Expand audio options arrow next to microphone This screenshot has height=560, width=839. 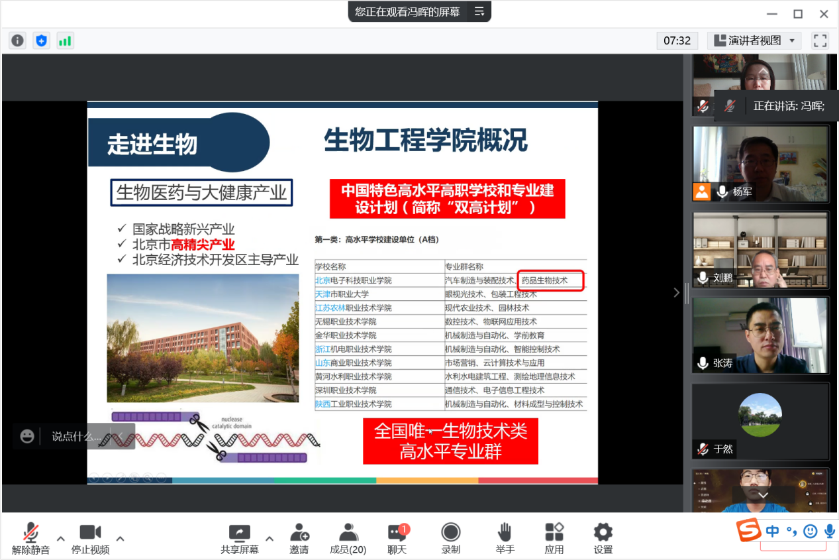60,538
